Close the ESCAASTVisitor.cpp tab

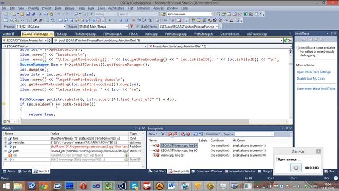(51, 34)
